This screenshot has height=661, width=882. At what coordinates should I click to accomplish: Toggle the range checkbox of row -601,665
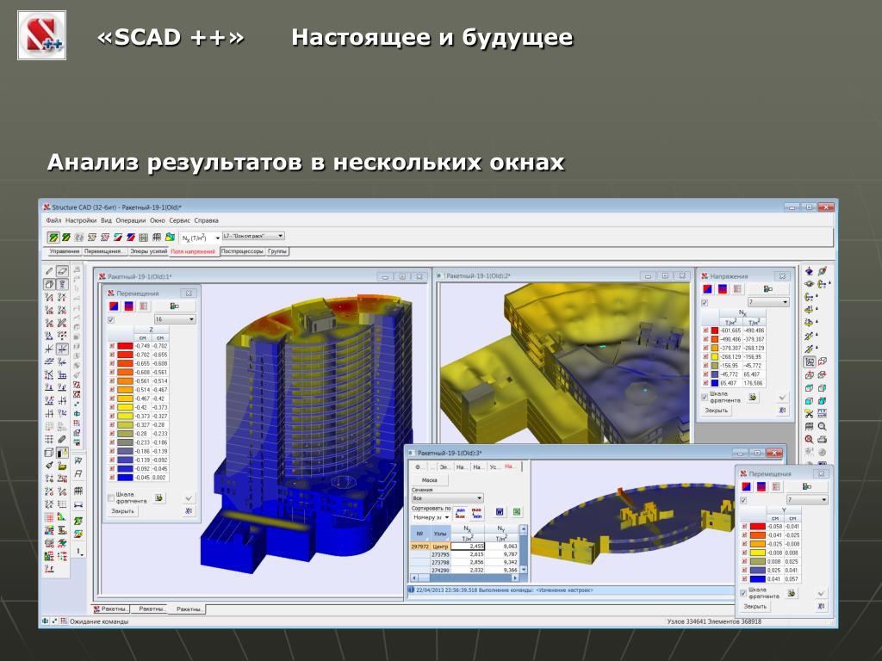point(705,330)
